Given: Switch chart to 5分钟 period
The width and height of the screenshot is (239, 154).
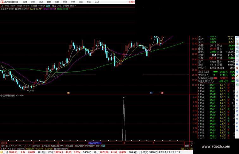Looking at the screenshot, I should [x=19, y=6].
